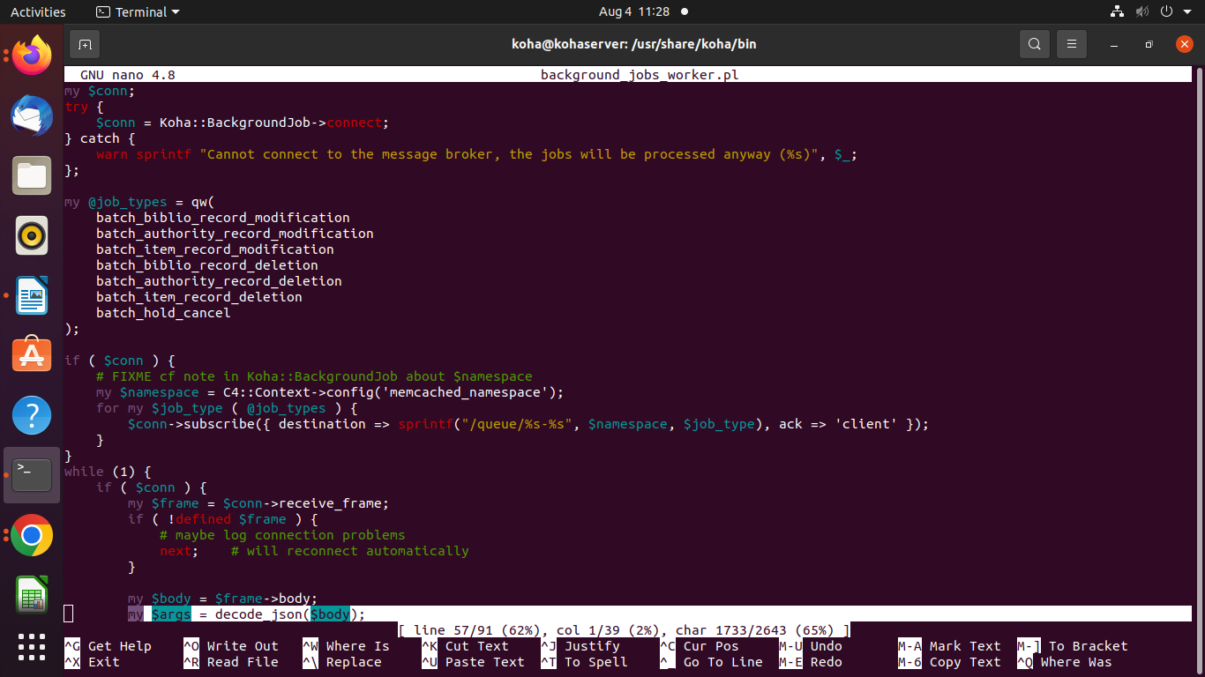Show applications grid in dock
This screenshot has width=1205, height=677.
pos(32,647)
